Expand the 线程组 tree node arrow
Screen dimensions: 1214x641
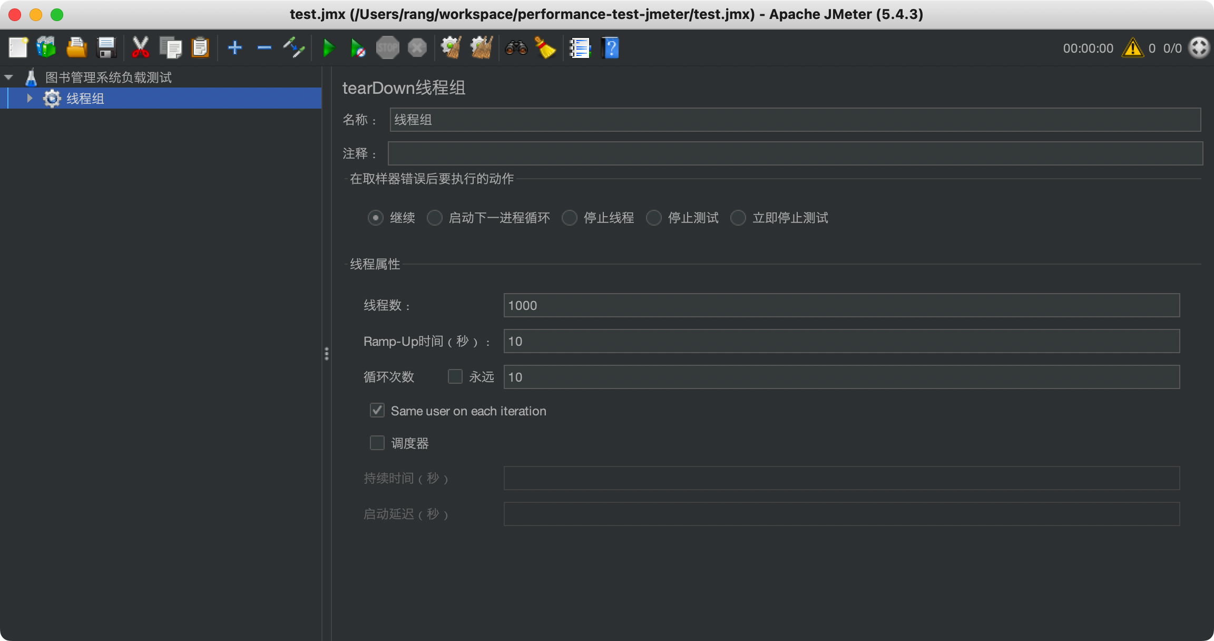tap(30, 98)
